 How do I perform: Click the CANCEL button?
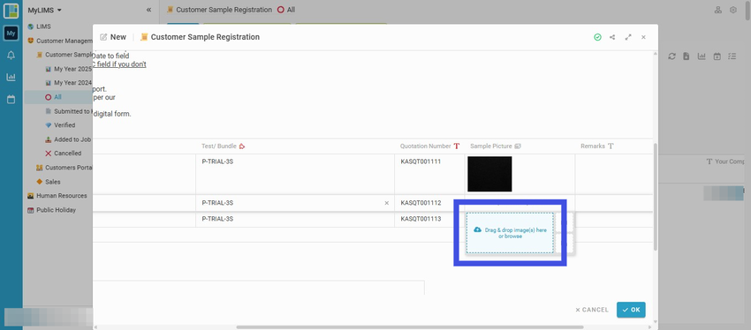coord(592,310)
